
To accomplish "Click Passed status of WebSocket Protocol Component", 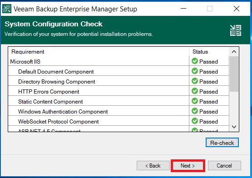I will point(208,122).
